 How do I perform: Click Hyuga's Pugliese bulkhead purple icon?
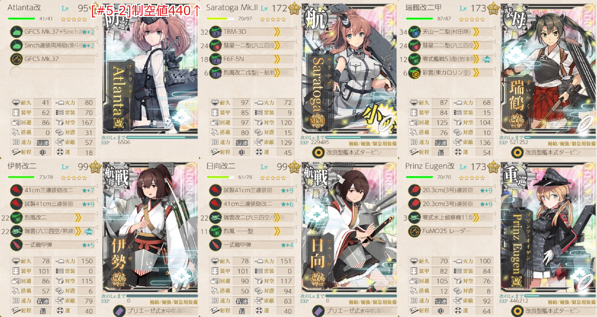(318, 311)
